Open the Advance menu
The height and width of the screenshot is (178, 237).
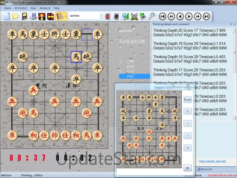45,8
